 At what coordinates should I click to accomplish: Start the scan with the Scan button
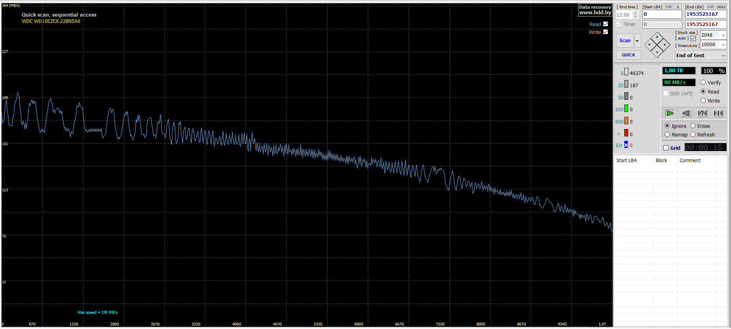click(x=625, y=41)
